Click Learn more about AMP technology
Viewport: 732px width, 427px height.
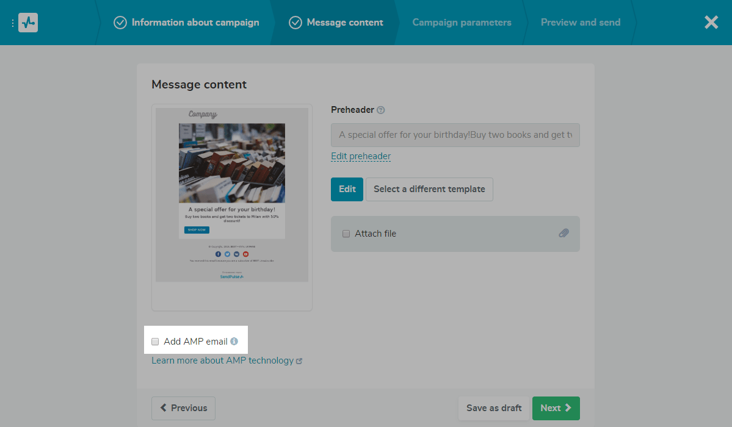coord(223,360)
